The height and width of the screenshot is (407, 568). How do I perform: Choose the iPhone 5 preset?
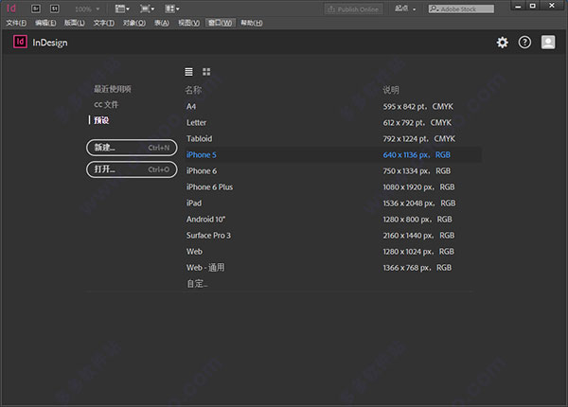pyautogui.click(x=333, y=155)
